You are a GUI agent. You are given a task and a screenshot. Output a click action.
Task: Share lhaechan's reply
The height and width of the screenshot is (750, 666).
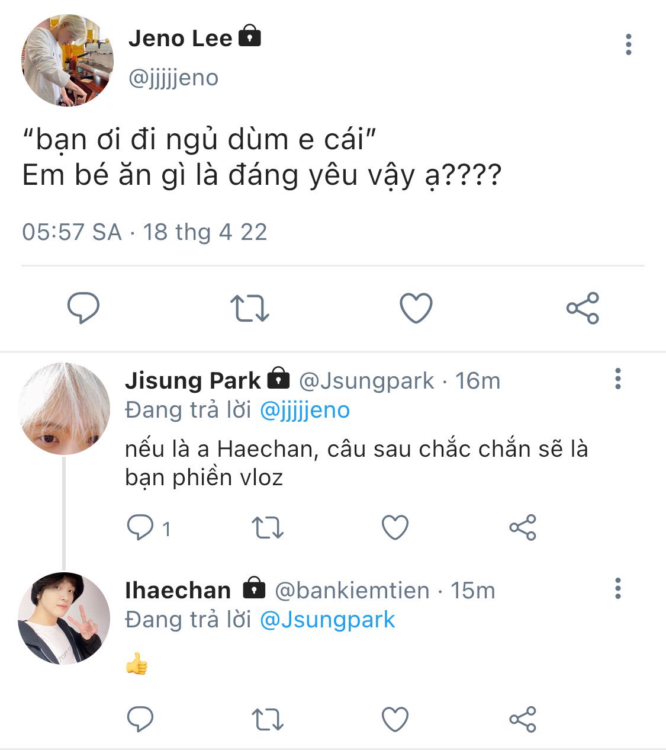(x=522, y=719)
